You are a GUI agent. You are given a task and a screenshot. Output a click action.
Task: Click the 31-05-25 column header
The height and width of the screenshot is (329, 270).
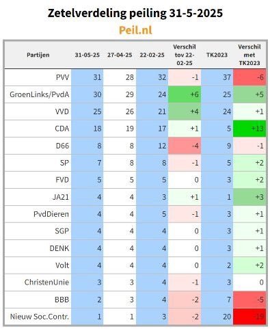[87, 55]
